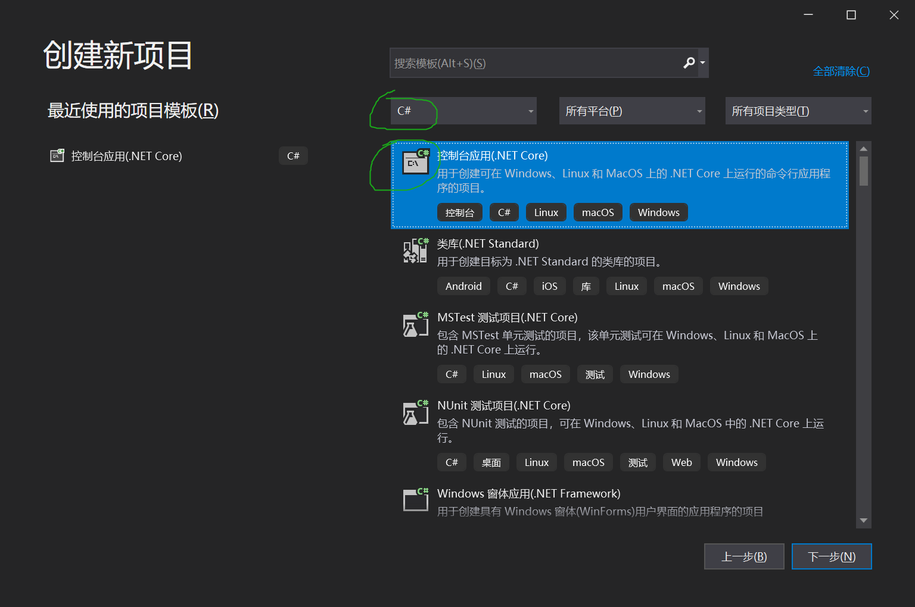915x607 pixels.
Task: Select the MSTest 测试项目(.NET Core) title
Action: point(508,317)
